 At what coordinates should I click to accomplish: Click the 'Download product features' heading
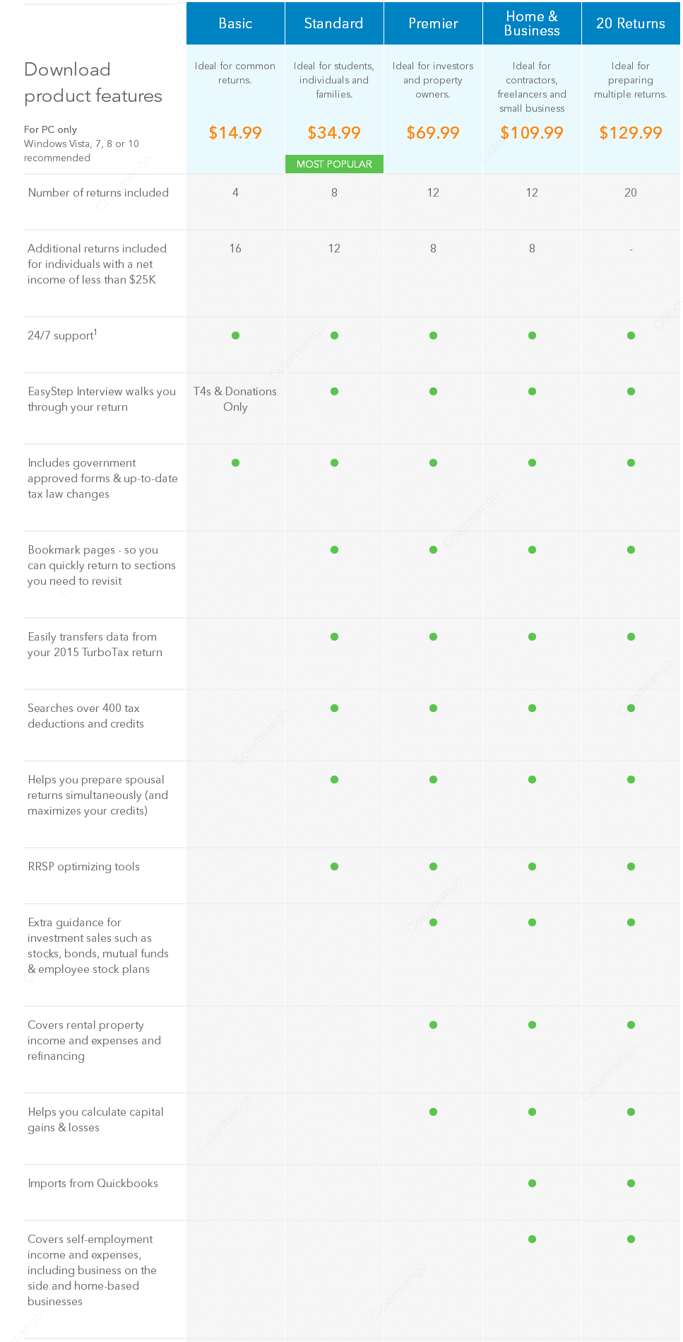pyautogui.click(x=93, y=83)
